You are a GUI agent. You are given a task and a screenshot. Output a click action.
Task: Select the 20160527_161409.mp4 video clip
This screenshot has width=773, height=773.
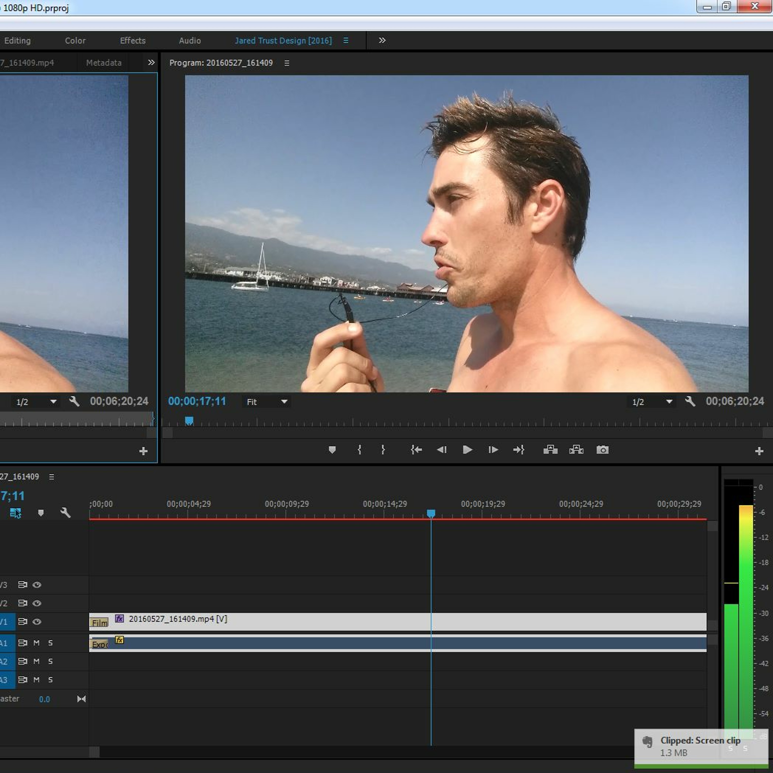[360, 621]
